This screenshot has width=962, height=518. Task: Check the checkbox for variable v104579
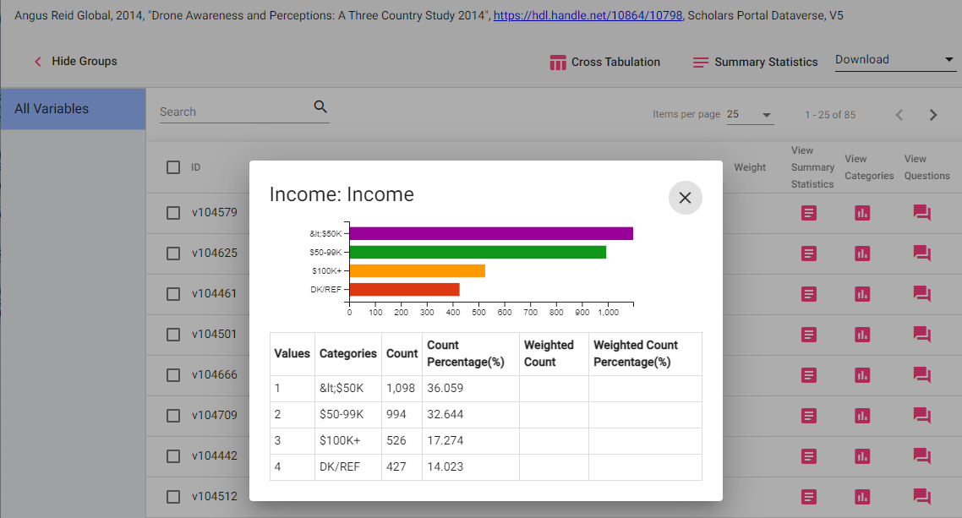pos(173,213)
